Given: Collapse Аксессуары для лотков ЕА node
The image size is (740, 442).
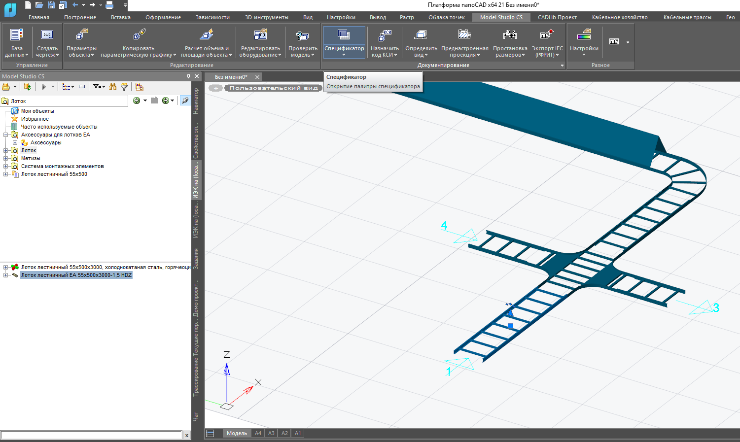Looking at the screenshot, I should tap(6, 135).
